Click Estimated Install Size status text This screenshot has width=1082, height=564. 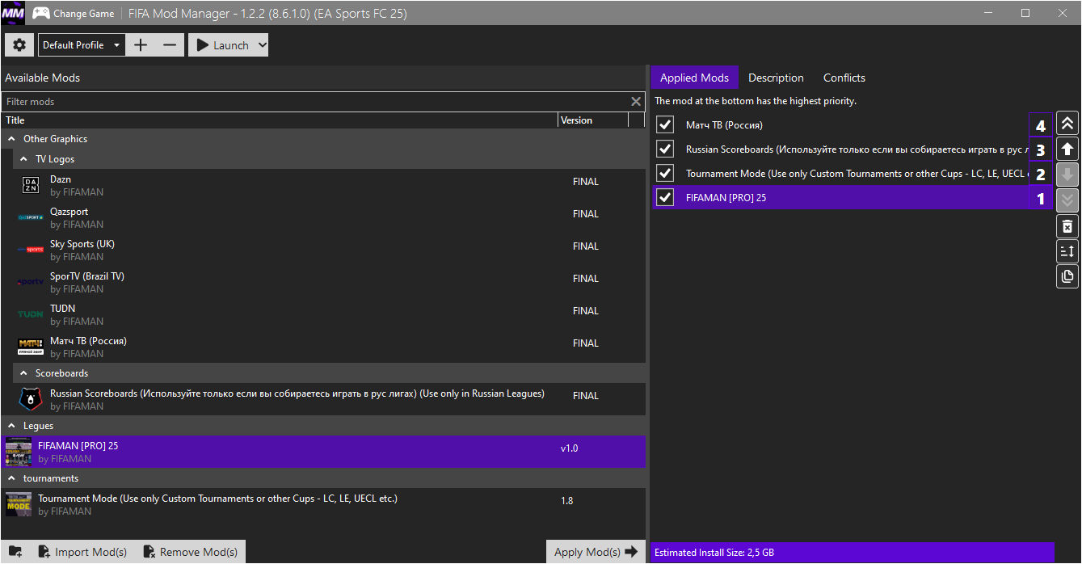coord(714,553)
